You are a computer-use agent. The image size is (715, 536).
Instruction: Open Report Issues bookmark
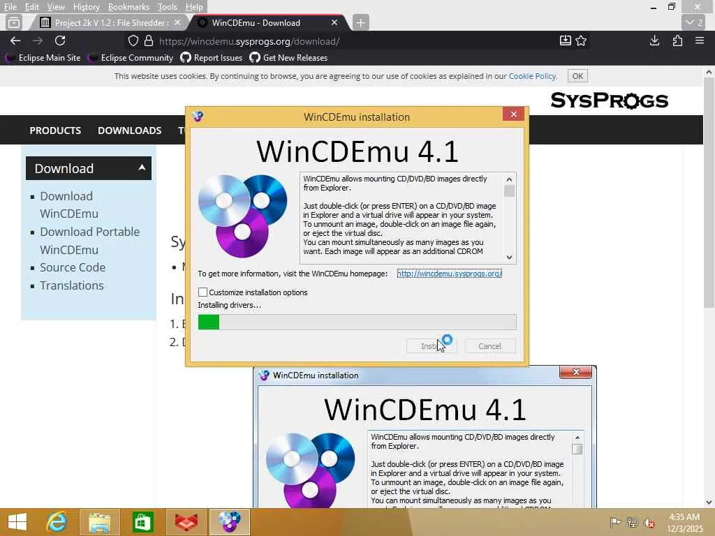coord(212,58)
